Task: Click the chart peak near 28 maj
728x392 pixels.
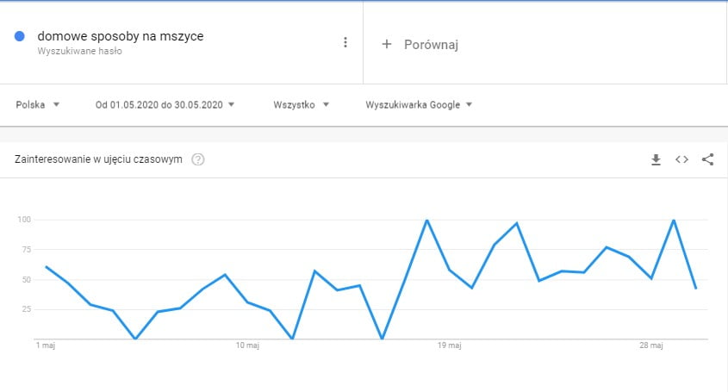Action: 674,221
